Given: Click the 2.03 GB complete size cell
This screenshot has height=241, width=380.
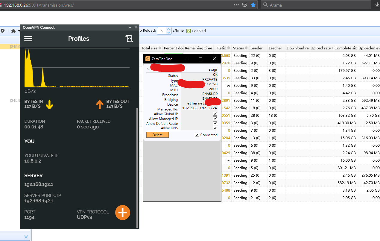Looking at the screenshot, I should [349, 56].
